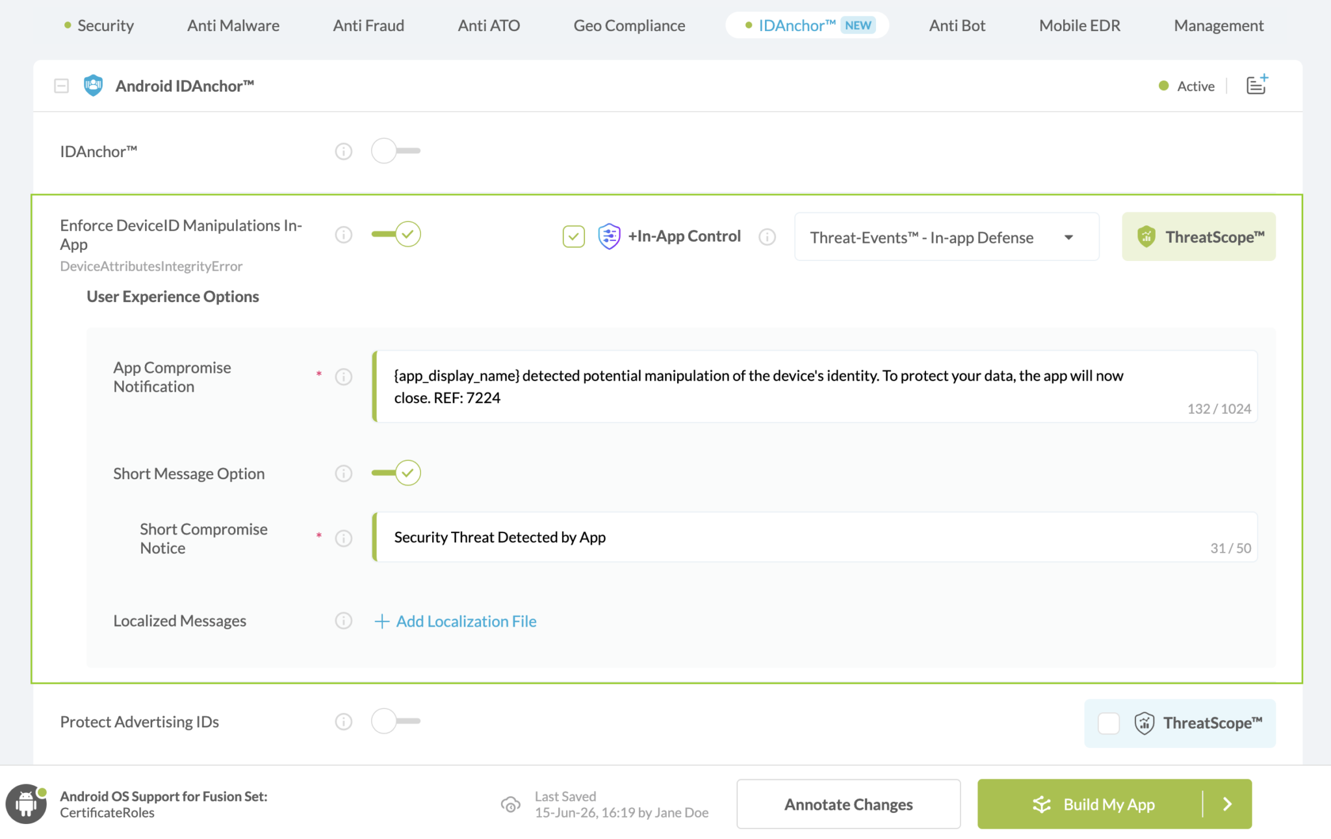The height and width of the screenshot is (839, 1331).
Task: Click the Android IDAnchor™ shield icon
Action: point(93,86)
